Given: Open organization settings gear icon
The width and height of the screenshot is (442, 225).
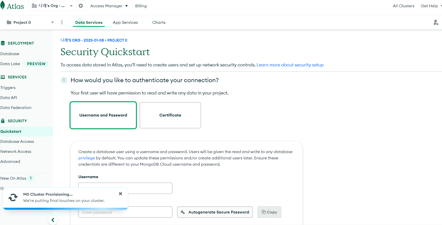Looking at the screenshot, I should [x=81, y=6].
